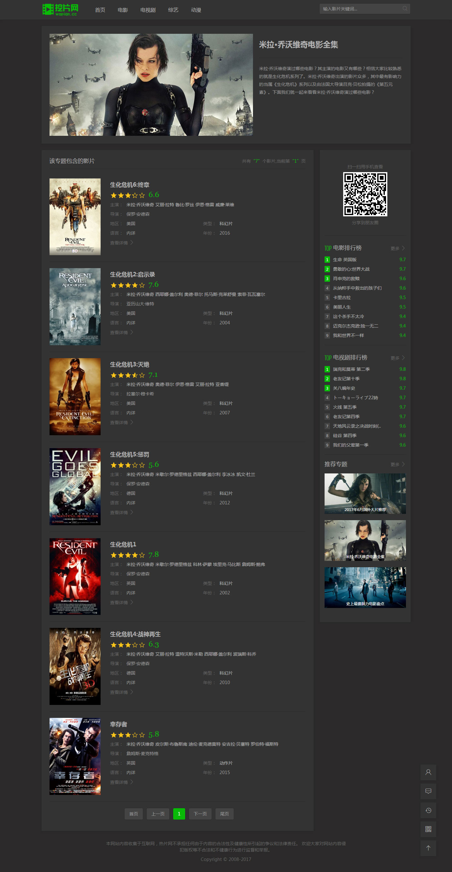Open the 综艺 navigation item
The image size is (452, 872).
coord(173,10)
